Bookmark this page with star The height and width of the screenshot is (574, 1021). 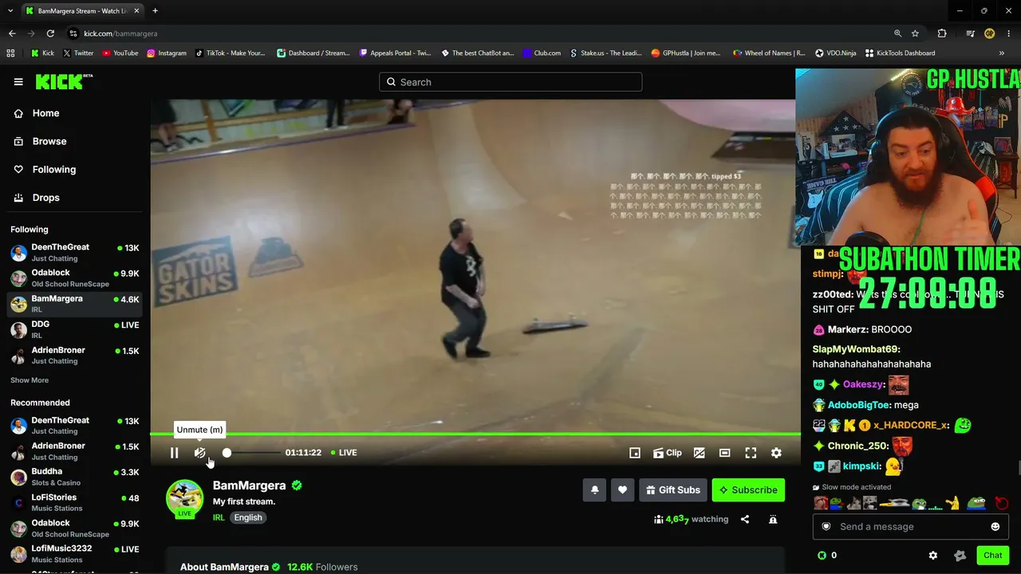(915, 33)
